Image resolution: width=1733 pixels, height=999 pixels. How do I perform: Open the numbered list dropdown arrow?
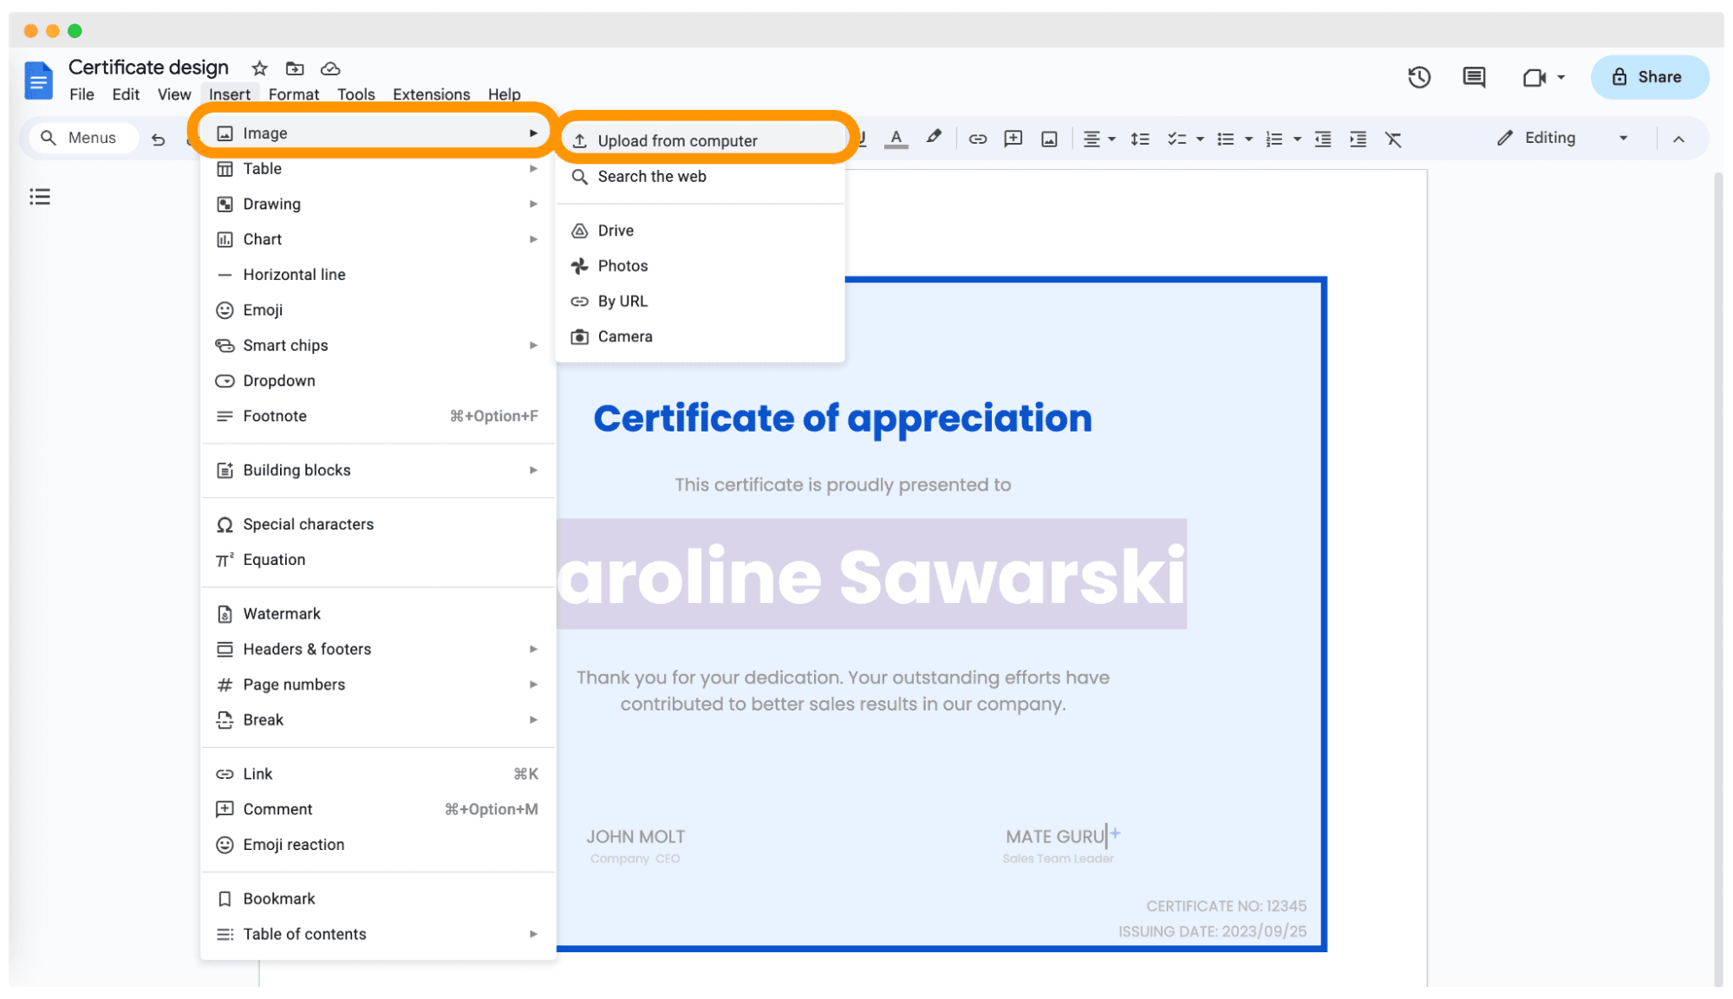[1298, 139]
